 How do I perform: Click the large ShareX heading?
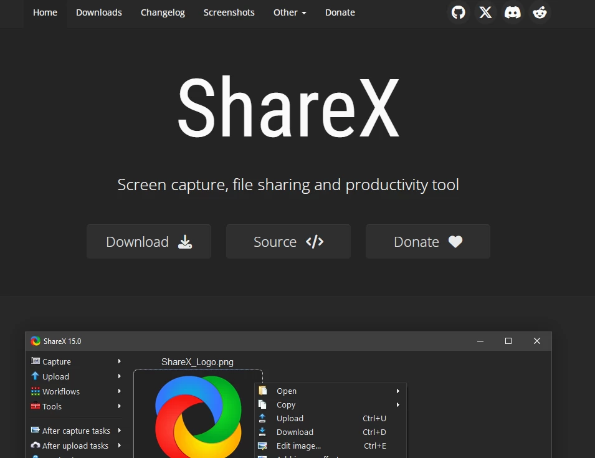[288, 107]
